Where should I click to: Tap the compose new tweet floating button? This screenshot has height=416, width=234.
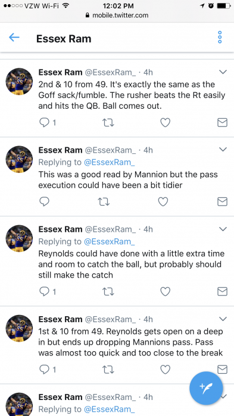[x=206, y=388]
